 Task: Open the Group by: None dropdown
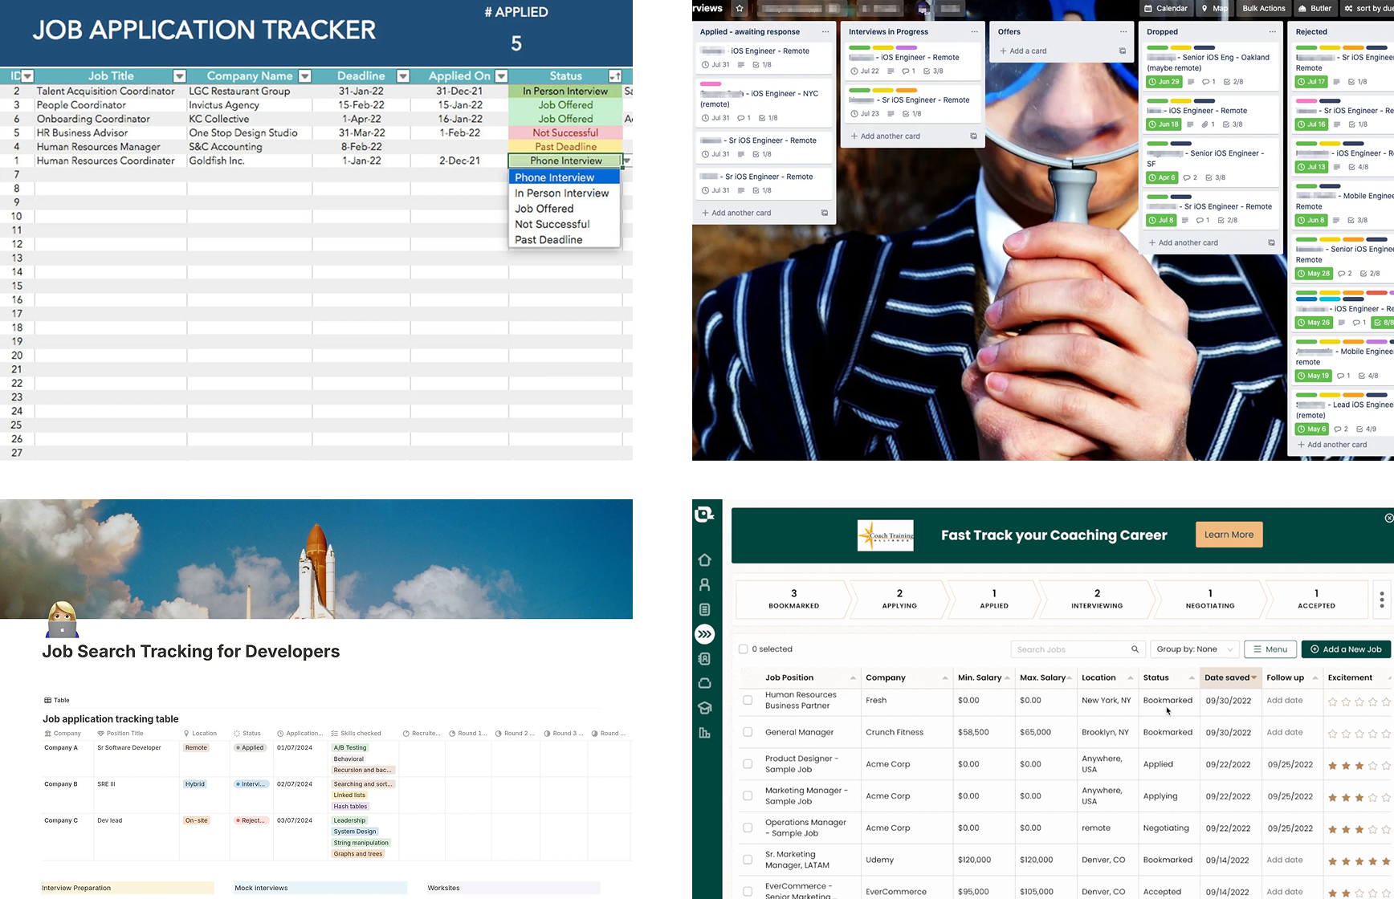tap(1194, 649)
